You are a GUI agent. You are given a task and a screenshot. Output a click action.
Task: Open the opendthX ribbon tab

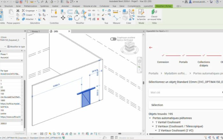pyautogui.click(x=148, y=6)
